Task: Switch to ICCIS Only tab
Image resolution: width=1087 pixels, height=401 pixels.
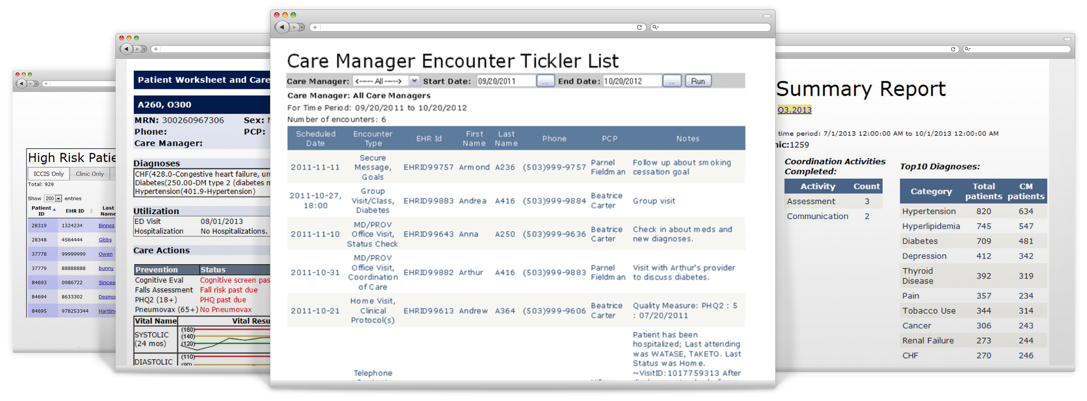Action: click(48, 174)
